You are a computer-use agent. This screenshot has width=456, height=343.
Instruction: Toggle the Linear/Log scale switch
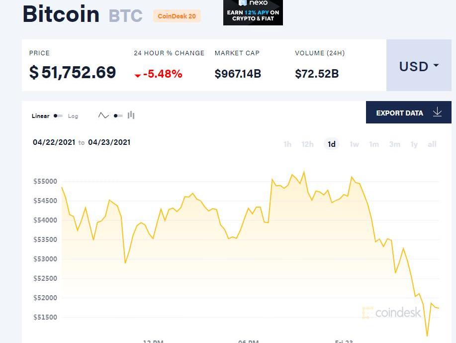click(58, 116)
